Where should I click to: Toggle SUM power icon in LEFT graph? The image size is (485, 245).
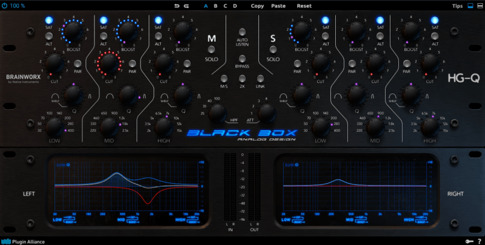tap(68, 165)
